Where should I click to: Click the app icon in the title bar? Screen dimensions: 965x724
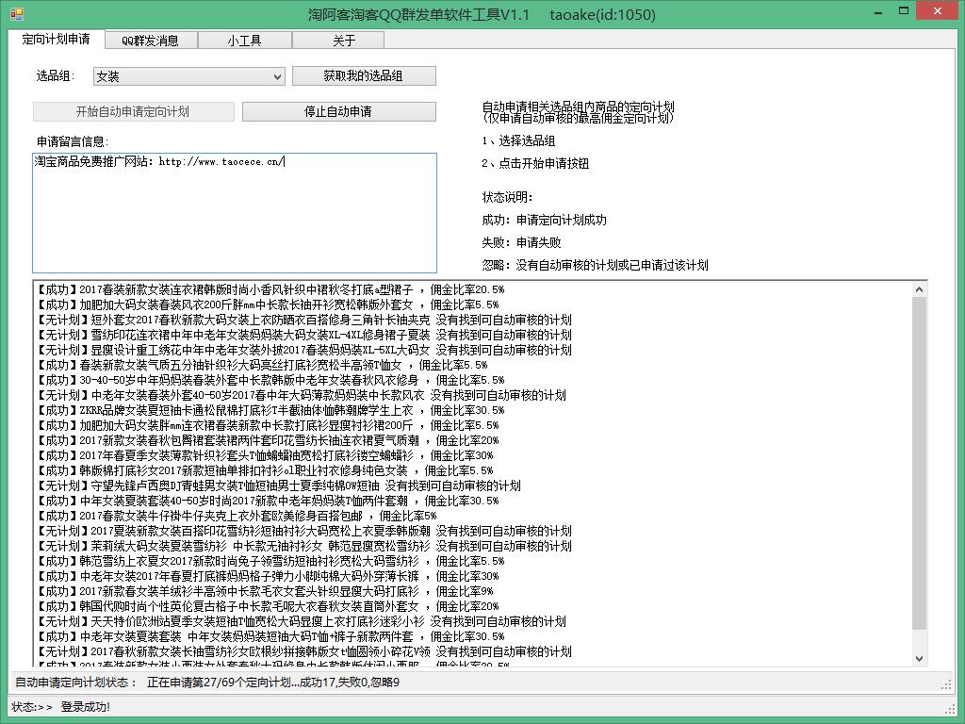click(x=15, y=14)
